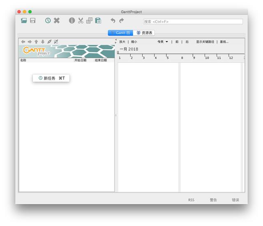Open the 今天 dropdown in chart toolbar
The height and width of the screenshot is (226, 263).
tap(163, 42)
